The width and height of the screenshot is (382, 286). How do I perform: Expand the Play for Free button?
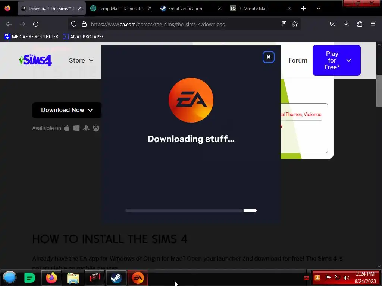pyautogui.click(x=336, y=60)
